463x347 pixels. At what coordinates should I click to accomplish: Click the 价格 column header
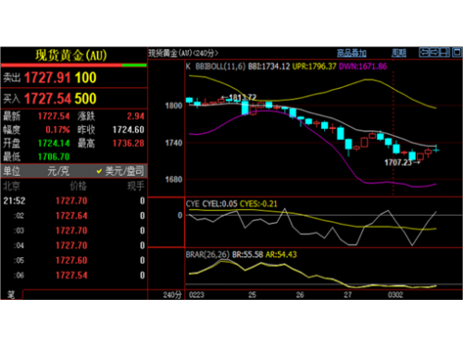tap(79, 186)
